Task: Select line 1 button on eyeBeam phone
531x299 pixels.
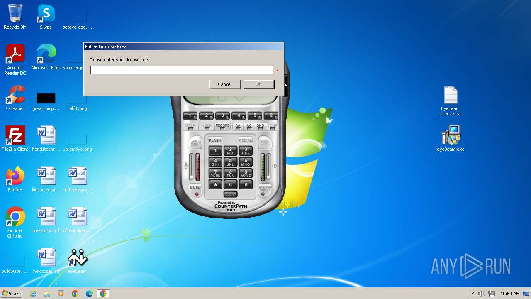Action: tap(190, 115)
